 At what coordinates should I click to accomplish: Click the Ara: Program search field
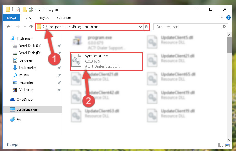click(191, 27)
